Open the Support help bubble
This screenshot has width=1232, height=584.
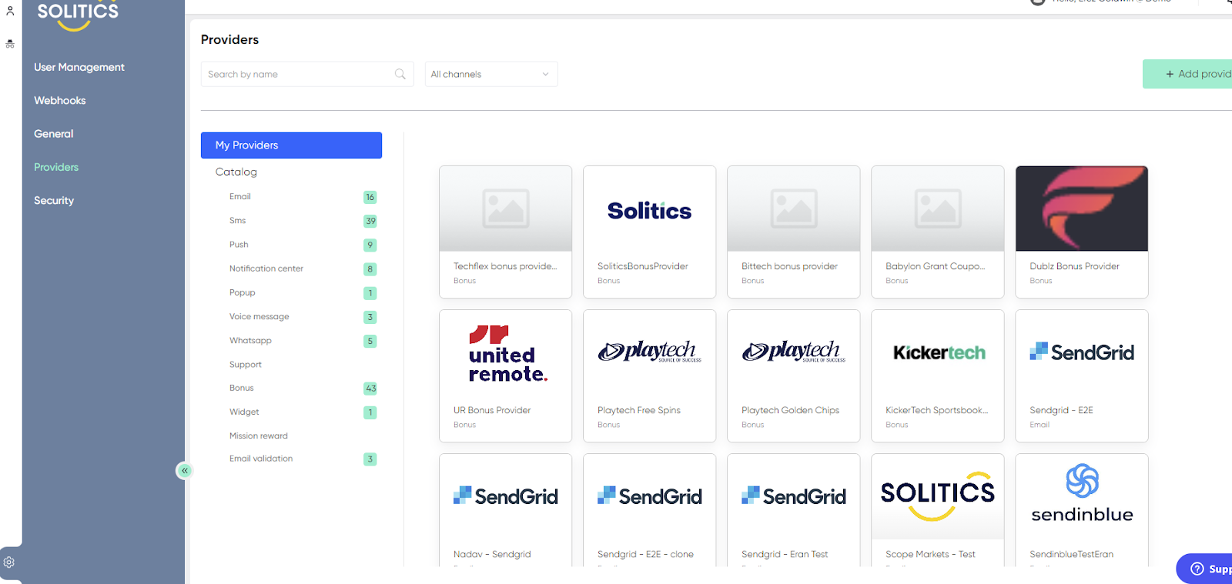(1205, 569)
